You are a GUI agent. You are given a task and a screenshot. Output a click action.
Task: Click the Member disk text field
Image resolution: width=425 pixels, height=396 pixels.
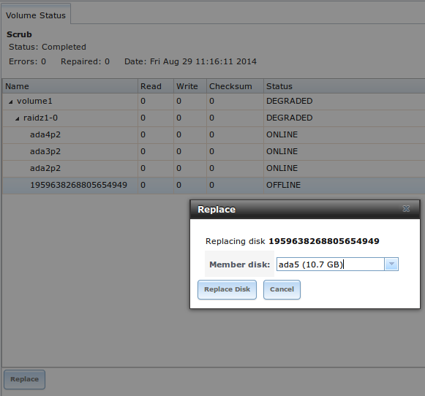(330, 264)
